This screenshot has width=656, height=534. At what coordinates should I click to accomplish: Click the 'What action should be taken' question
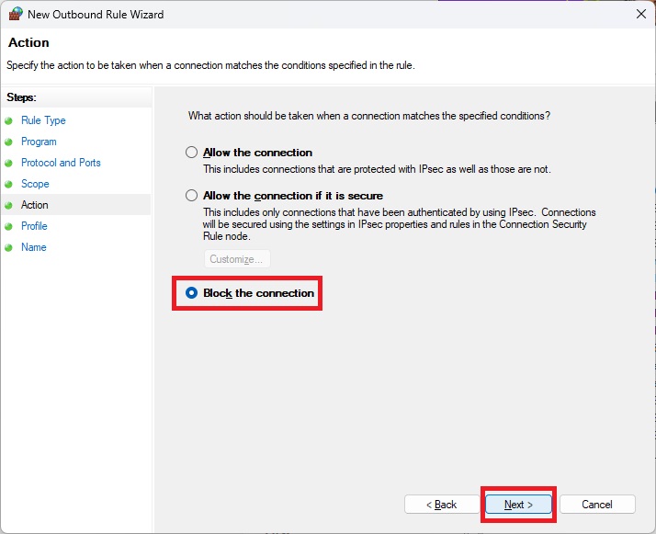[x=369, y=116]
